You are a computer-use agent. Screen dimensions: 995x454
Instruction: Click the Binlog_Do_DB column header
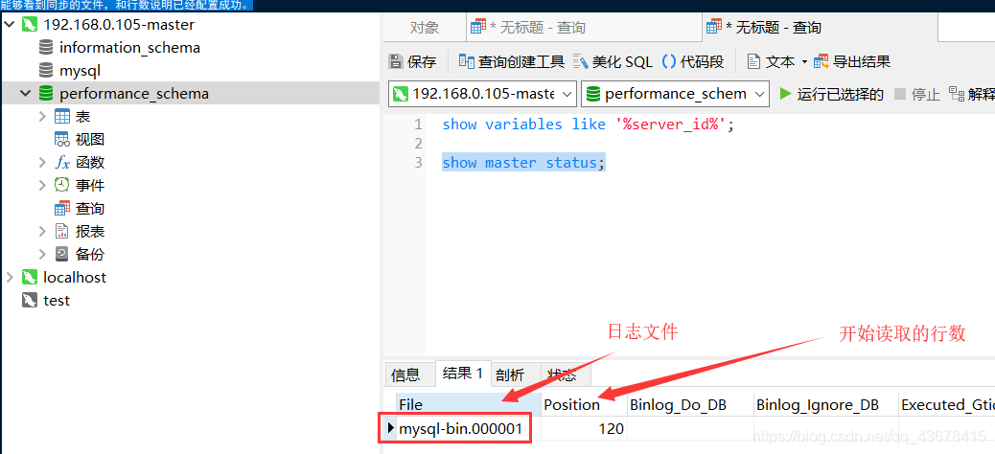pos(690,404)
